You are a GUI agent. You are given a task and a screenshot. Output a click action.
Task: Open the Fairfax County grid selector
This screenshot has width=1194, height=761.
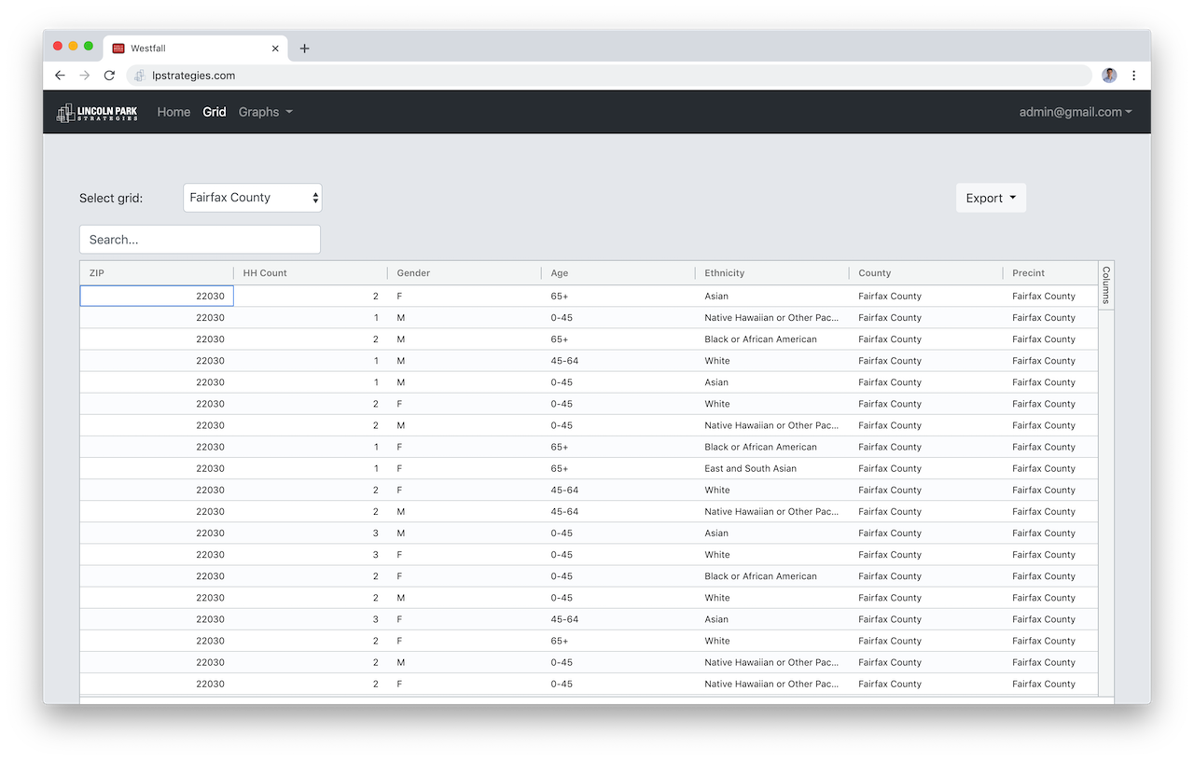tap(252, 198)
